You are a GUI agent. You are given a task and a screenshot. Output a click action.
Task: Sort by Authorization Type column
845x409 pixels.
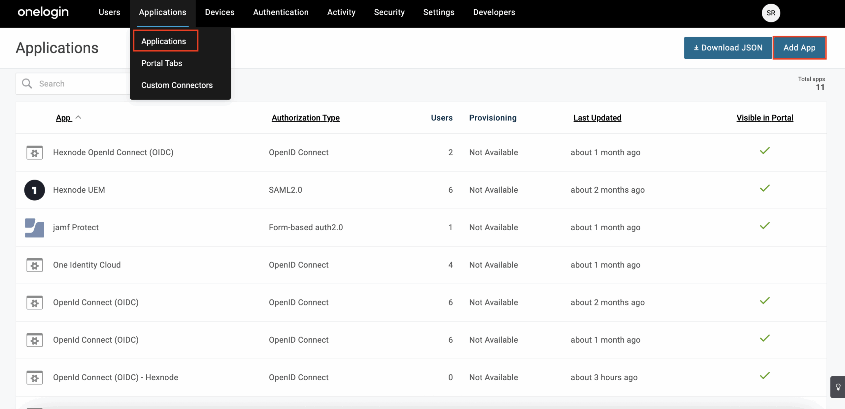pos(305,118)
